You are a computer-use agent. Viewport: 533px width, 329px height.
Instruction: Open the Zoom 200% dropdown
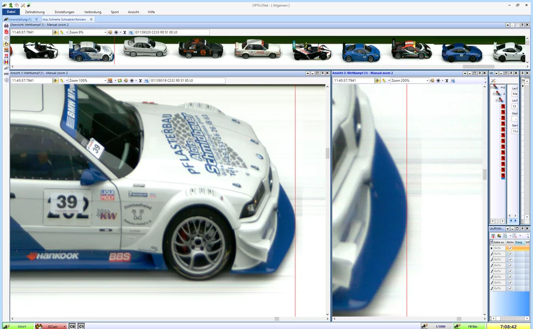[x=427, y=81]
